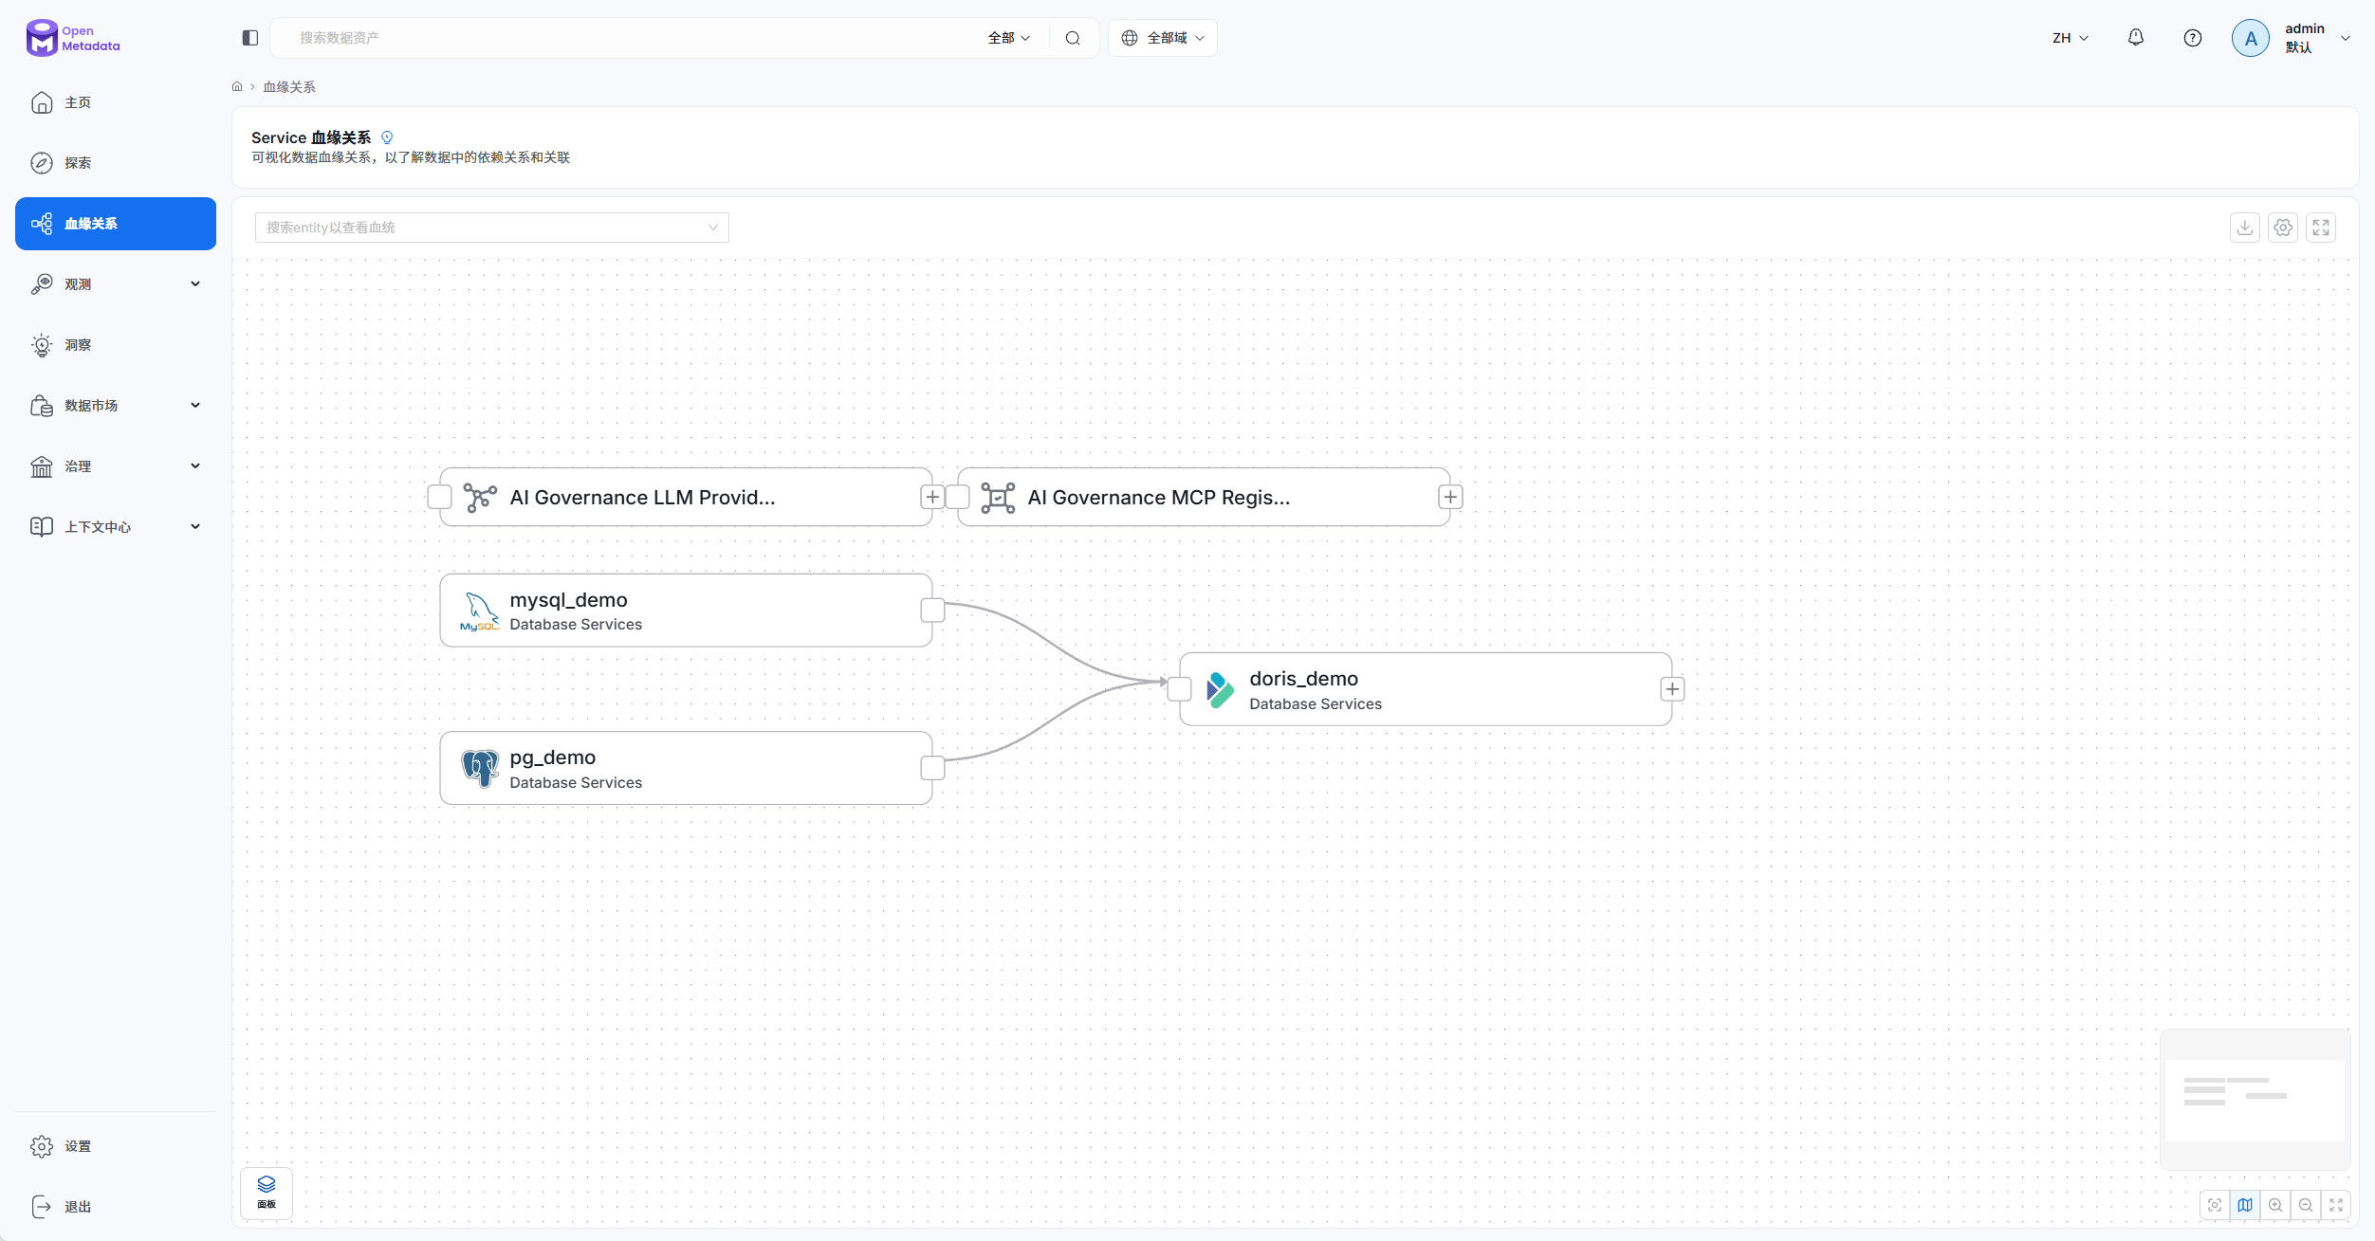Click the home breadcrumb icon

237,86
